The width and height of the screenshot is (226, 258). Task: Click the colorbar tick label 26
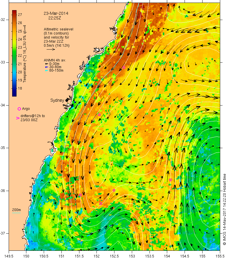pos(20,23)
